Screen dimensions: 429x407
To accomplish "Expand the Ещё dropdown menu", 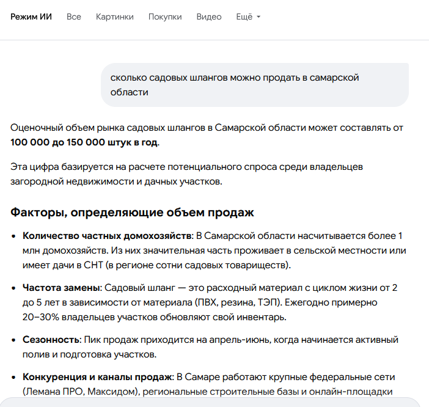I will pos(248,16).
